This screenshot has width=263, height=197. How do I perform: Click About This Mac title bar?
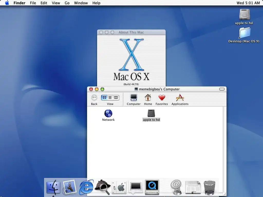click(131, 32)
